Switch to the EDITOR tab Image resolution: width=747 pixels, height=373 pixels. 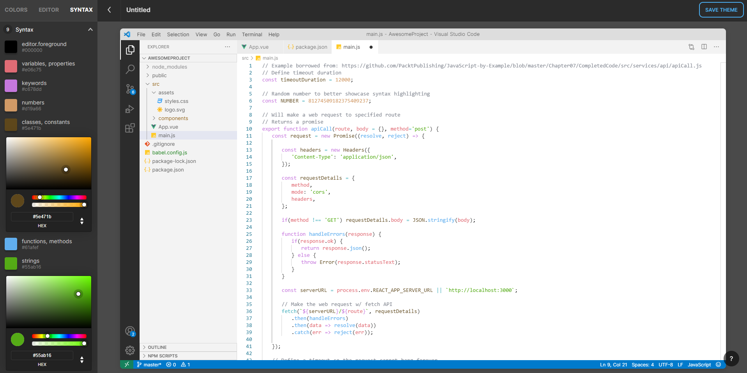pyautogui.click(x=49, y=10)
